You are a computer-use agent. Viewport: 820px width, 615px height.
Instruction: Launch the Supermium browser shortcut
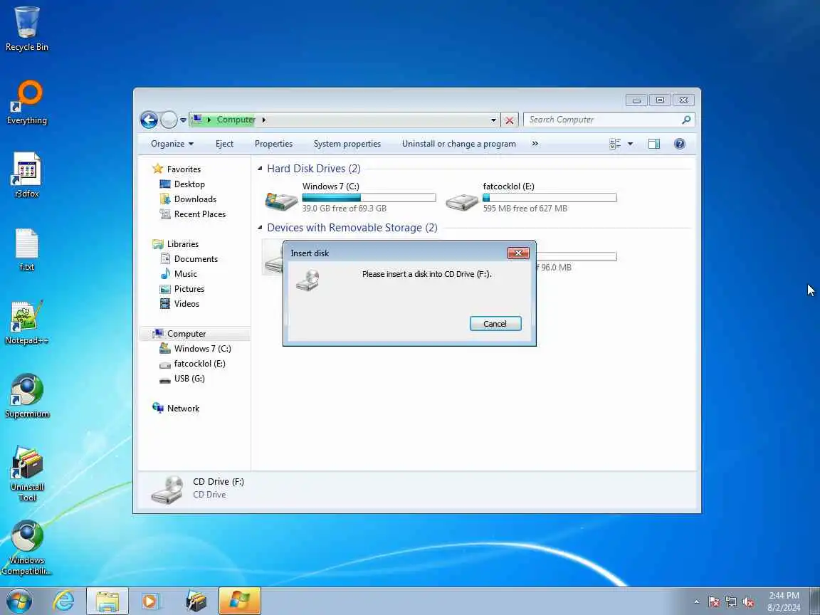pos(27,396)
